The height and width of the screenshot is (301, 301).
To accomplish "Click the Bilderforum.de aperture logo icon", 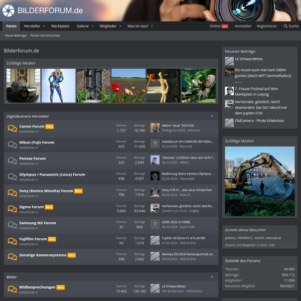I will 8,11.
